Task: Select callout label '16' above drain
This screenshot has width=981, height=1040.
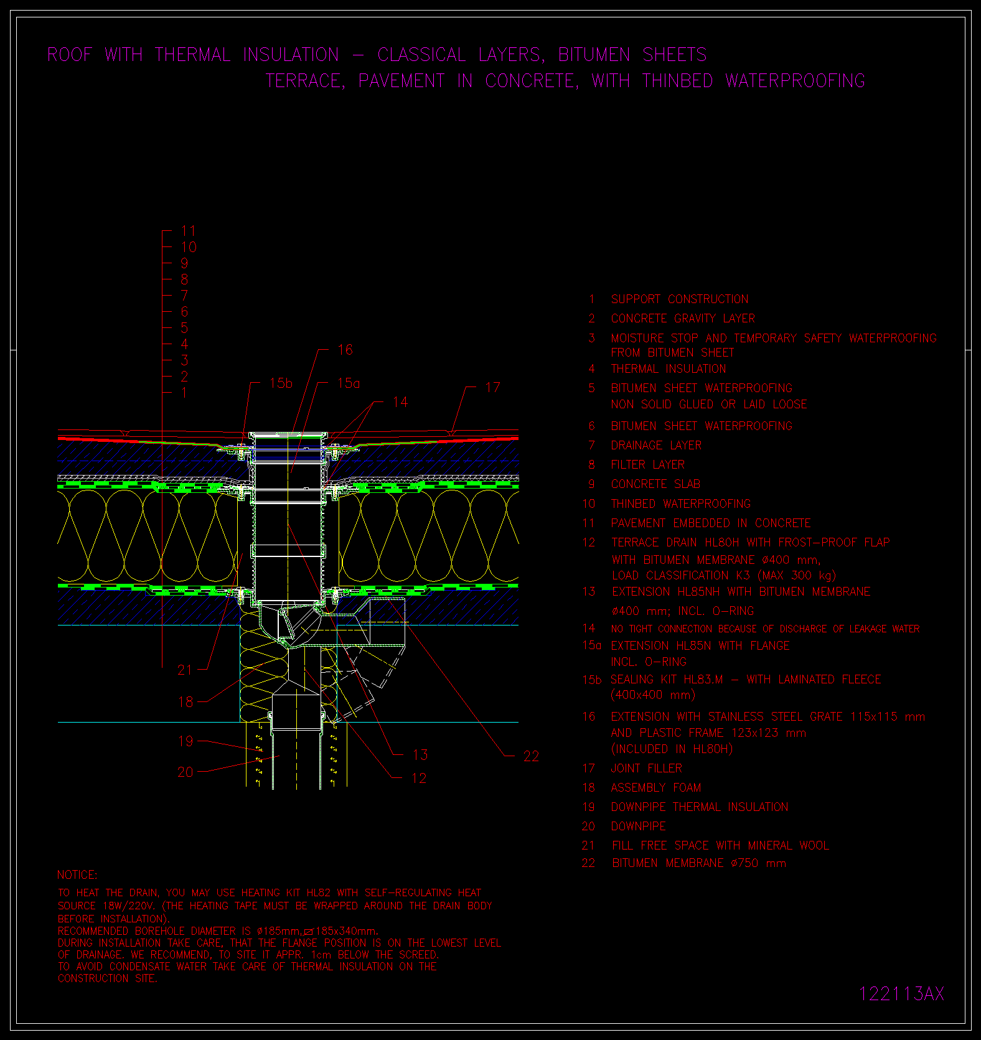Action: coord(345,350)
